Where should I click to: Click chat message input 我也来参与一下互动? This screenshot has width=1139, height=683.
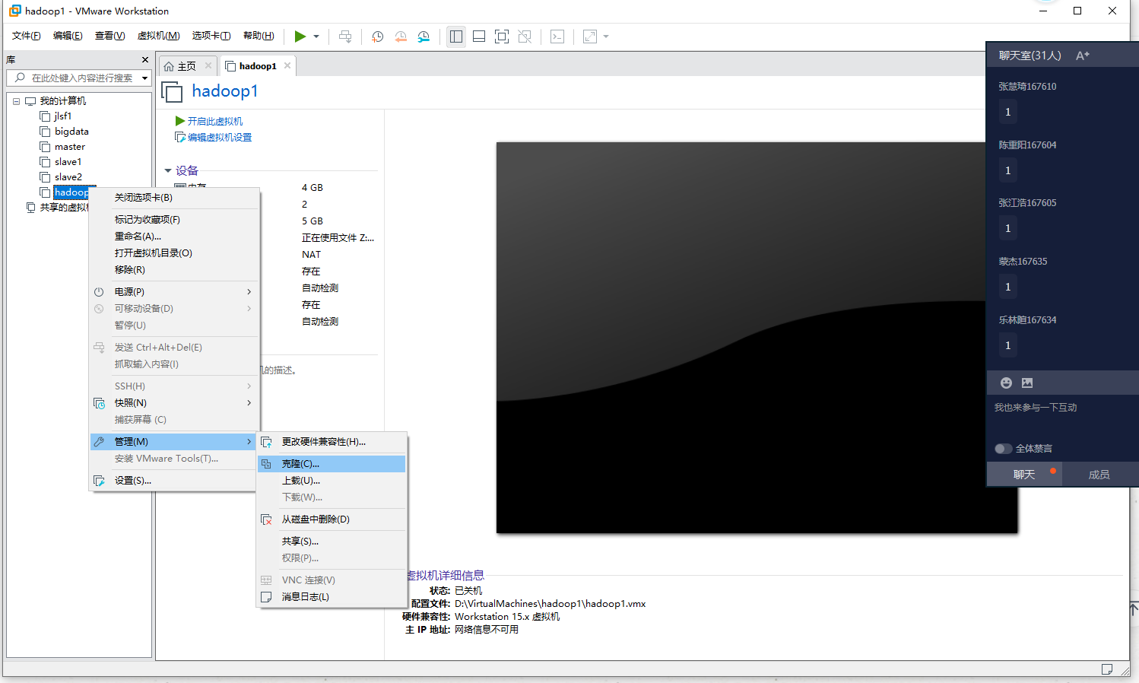pos(1062,408)
